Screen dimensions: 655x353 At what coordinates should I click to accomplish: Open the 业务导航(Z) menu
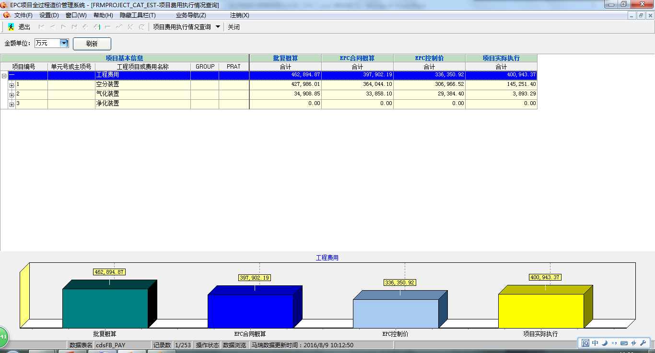point(191,15)
